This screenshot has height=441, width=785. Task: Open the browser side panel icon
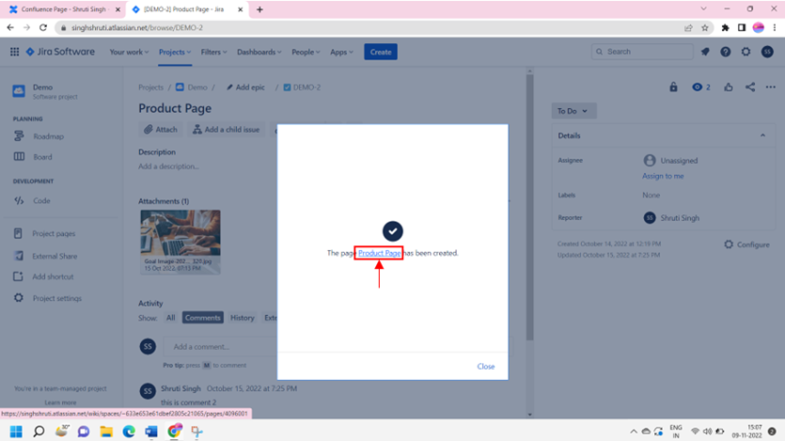click(742, 27)
